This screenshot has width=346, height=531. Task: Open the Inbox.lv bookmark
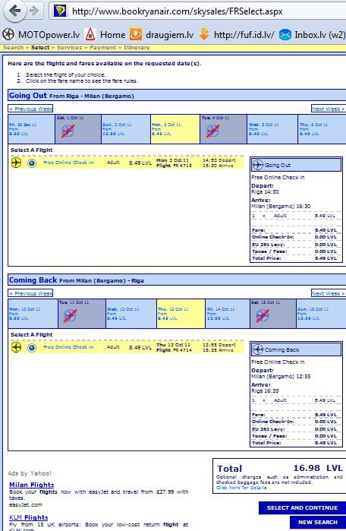(313, 34)
